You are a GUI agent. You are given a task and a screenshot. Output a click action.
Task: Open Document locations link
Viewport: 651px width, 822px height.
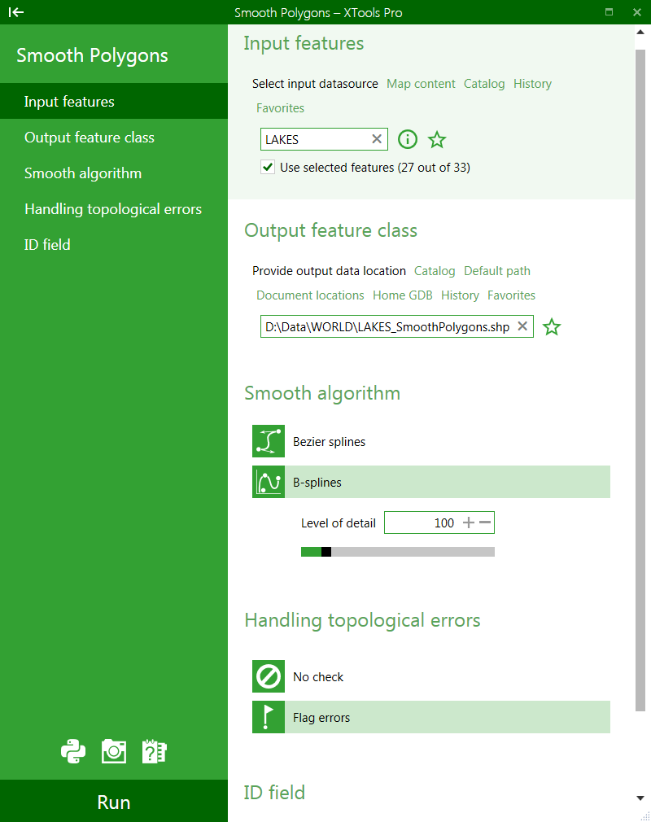(310, 295)
